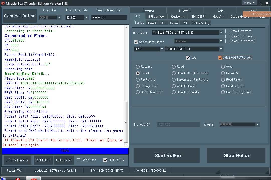Open the Misc sub-tab
Screen dimensions: 271x180
pyautogui.click(x=163, y=23)
